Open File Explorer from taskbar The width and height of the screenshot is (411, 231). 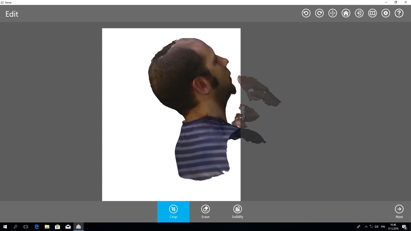[47, 227]
